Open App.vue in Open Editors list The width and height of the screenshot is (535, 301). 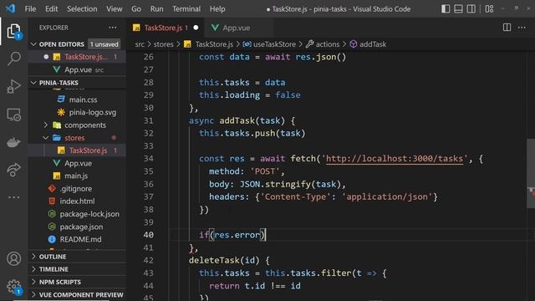click(77, 69)
